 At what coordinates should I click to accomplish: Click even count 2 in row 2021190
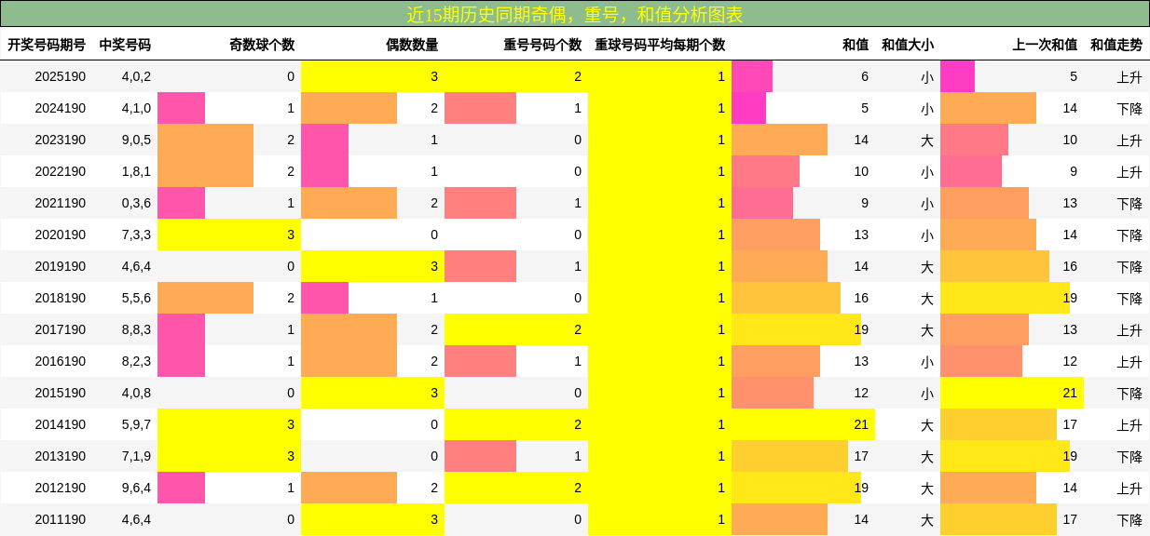point(434,203)
